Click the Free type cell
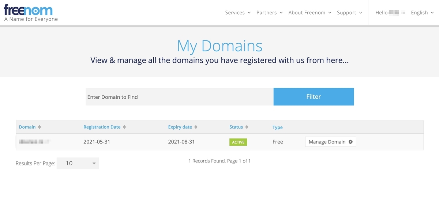439x204 pixels. coord(278,142)
